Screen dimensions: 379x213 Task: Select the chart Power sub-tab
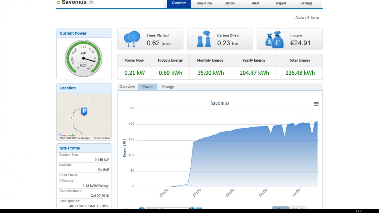(147, 87)
